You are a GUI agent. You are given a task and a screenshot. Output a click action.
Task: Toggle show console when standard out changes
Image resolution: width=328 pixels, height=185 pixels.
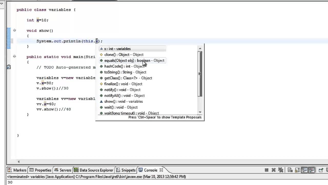tap(304, 170)
